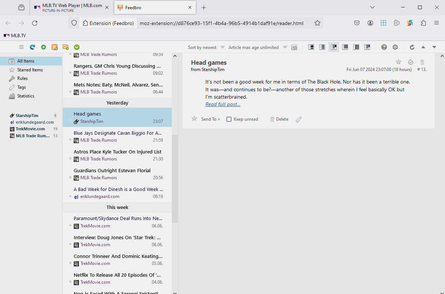
Task: Expand the Article max age unlimited dropdown
Action: [x=257, y=47]
